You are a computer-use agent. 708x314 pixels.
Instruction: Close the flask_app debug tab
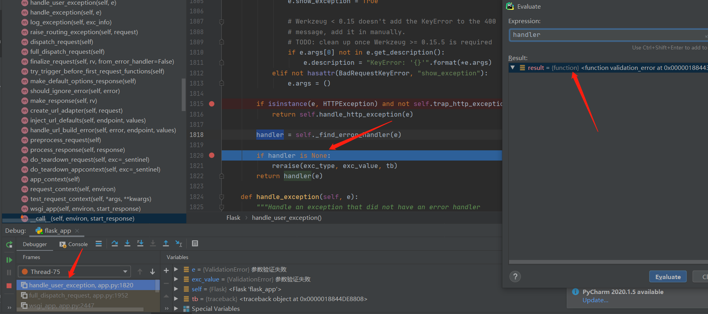[x=77, y=231]
